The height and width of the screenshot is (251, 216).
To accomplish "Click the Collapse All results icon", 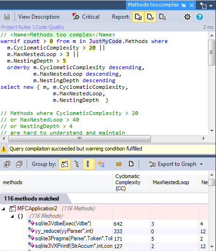I will pos(19,164).
